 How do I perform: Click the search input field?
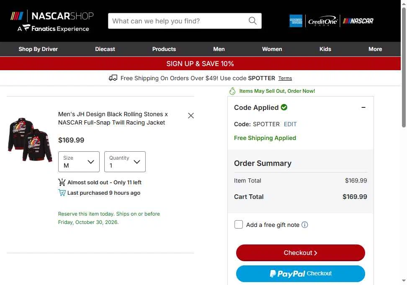coord(179,21)
